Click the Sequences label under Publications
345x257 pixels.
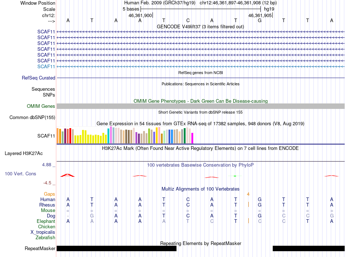tap(43, 89)
